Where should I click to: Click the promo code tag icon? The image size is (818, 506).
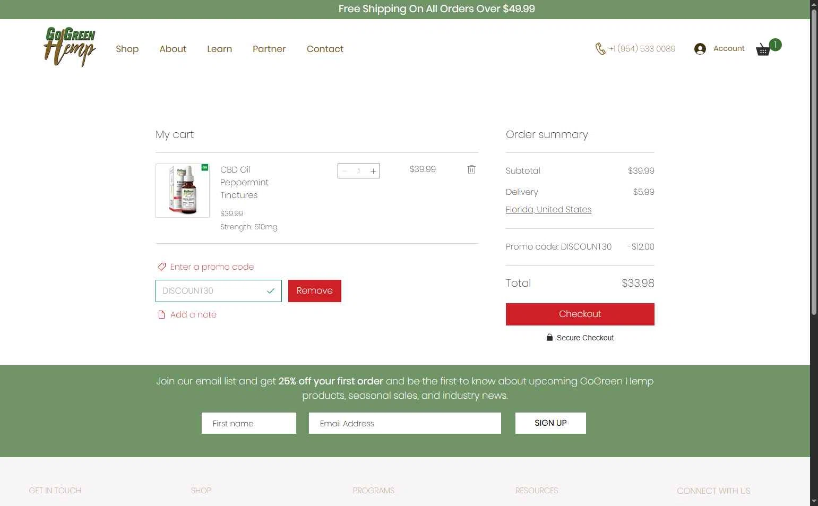point(162,267)
